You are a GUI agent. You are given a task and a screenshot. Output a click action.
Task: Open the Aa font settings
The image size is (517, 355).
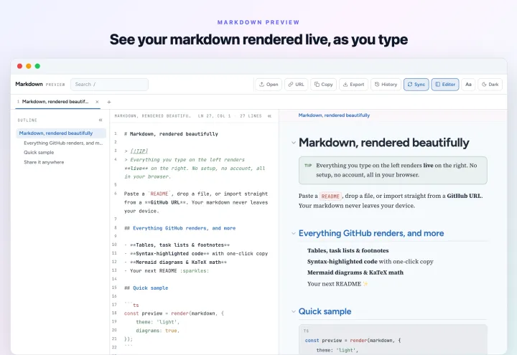point(468,85)
